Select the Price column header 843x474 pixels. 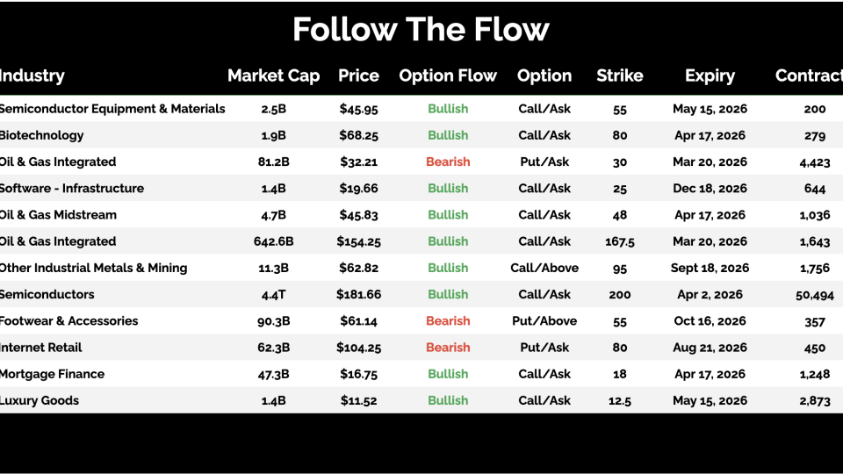(358, 75)
